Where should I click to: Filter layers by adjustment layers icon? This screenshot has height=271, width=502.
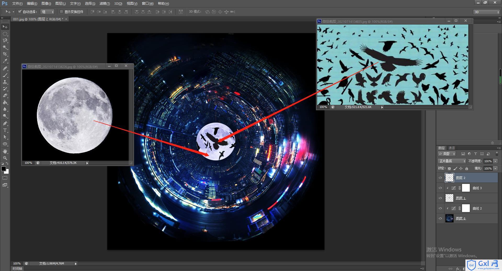(x=469, y=154)
